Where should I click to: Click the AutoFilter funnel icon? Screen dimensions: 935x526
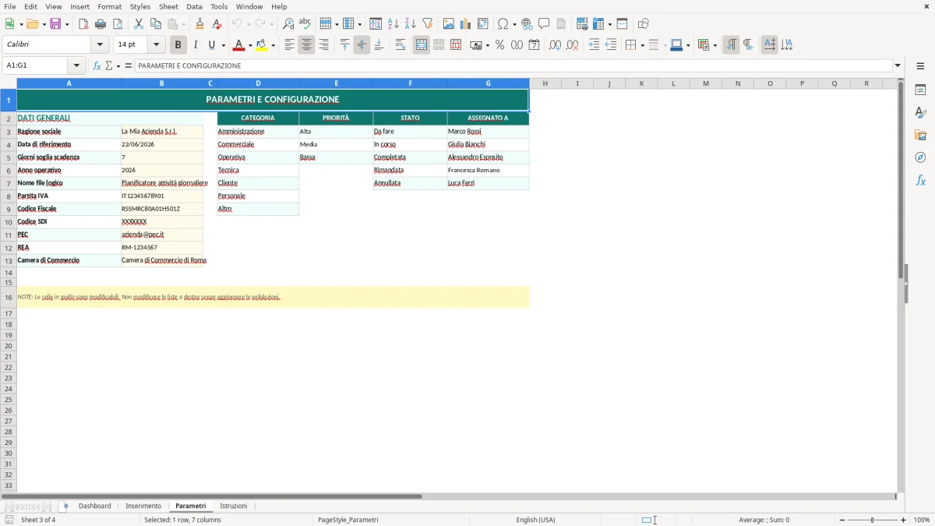428,24
